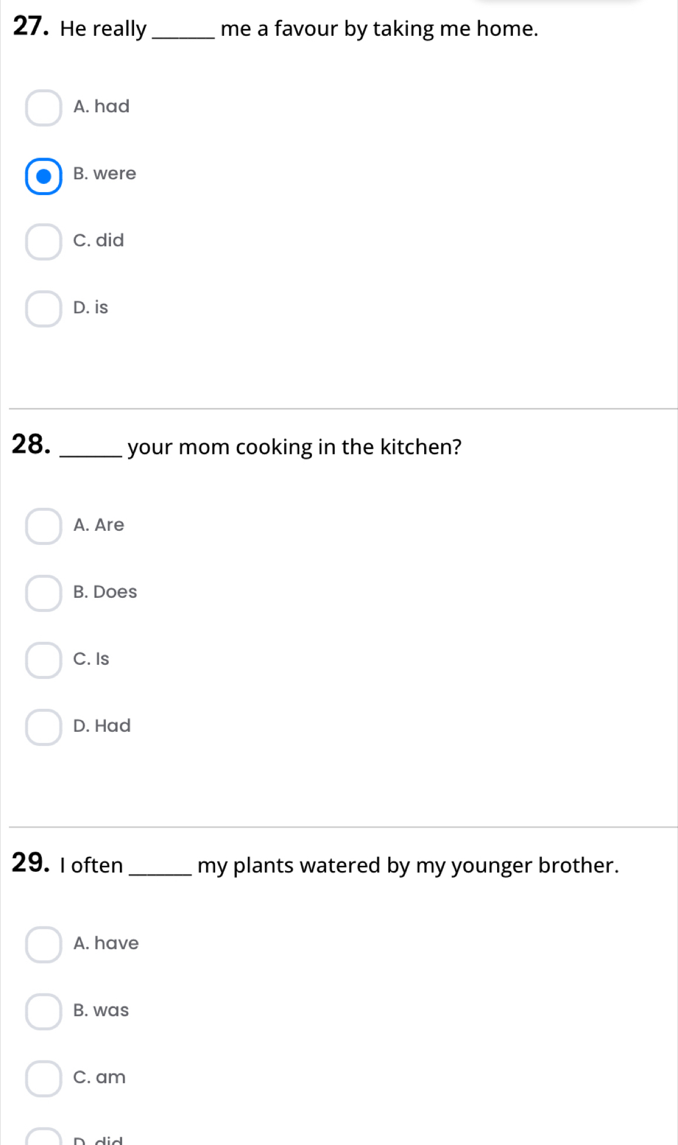The width and height of the screenshot is (678, 1145).
Task: Select the 'D. is' radio button in question 27
Action: coord(43,309)
